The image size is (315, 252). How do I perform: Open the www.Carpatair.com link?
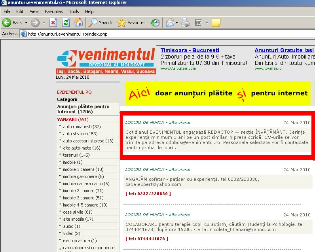pyautogui.click(x=178, y=68)
